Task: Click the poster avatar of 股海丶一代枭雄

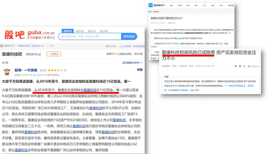Action: coord(7,72)
